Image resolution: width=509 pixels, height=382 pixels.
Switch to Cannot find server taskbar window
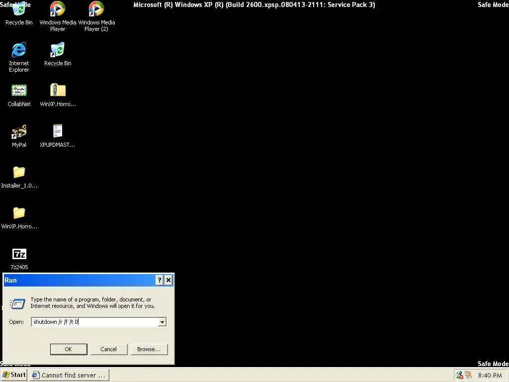coord(69,375)
